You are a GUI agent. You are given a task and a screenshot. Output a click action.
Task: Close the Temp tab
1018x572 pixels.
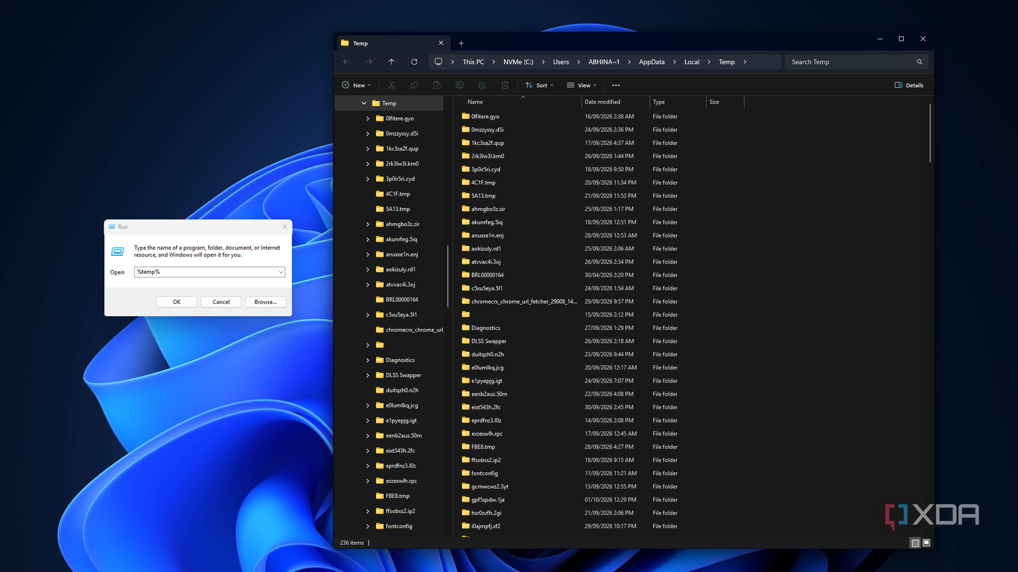tap(441, 43)
